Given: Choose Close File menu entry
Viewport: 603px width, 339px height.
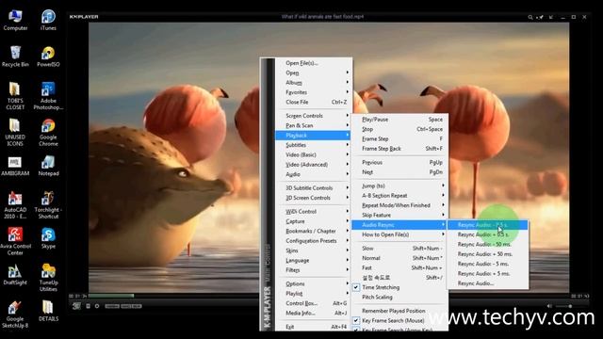Looking at the screenshot, I should pyautogui.click(x=313, y=102).
